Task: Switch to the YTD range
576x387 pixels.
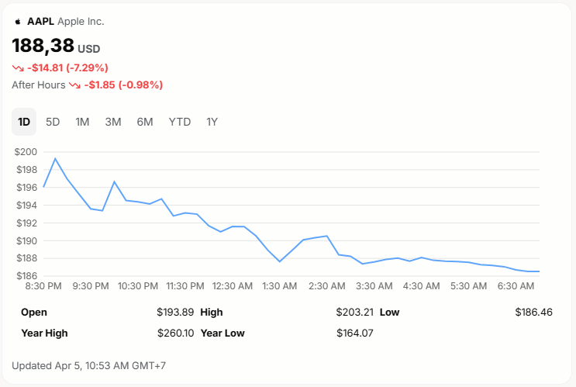Action: coord(180,122)
